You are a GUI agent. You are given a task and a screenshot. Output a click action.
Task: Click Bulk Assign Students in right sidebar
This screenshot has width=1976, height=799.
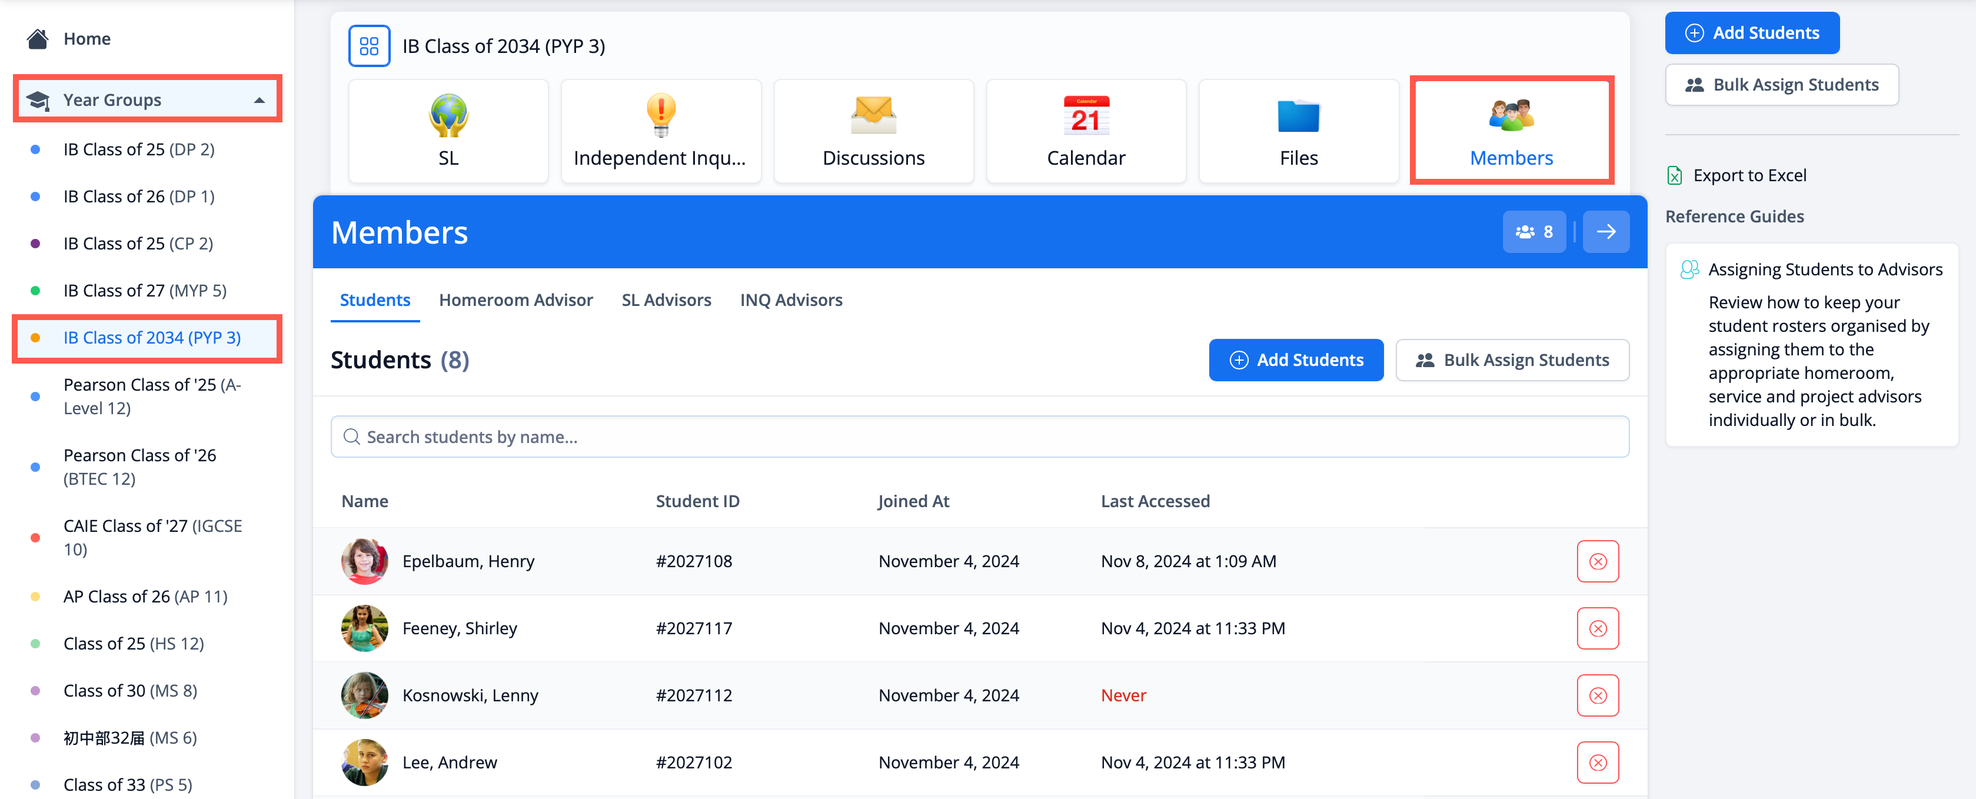1781,84
